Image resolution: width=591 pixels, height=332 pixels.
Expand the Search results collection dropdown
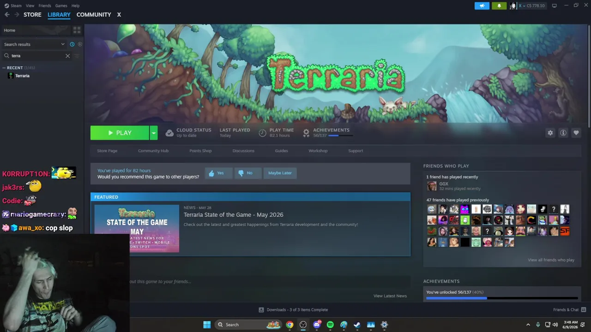[x=63, y=44]
